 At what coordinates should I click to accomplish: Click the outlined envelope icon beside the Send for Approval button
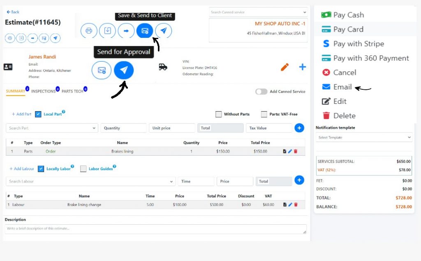tap(102, 70)
